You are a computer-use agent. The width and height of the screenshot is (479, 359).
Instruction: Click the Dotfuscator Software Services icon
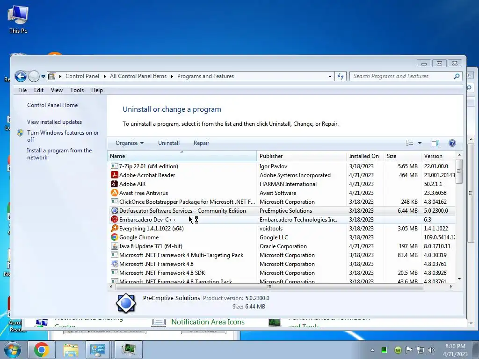coord(114,210)
